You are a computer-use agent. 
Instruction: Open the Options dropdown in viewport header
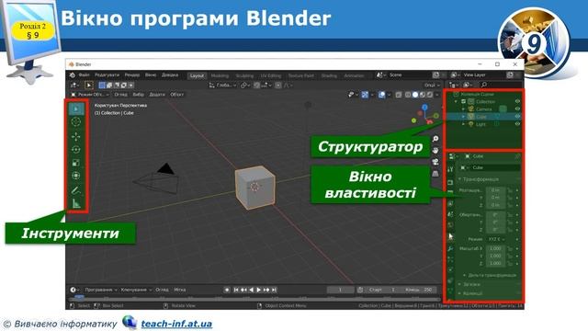[x=432, y=86]
